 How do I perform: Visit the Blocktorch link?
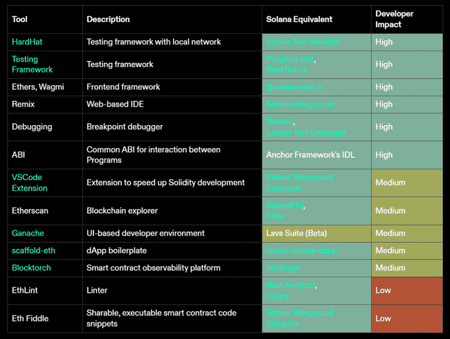click(31, 268)
